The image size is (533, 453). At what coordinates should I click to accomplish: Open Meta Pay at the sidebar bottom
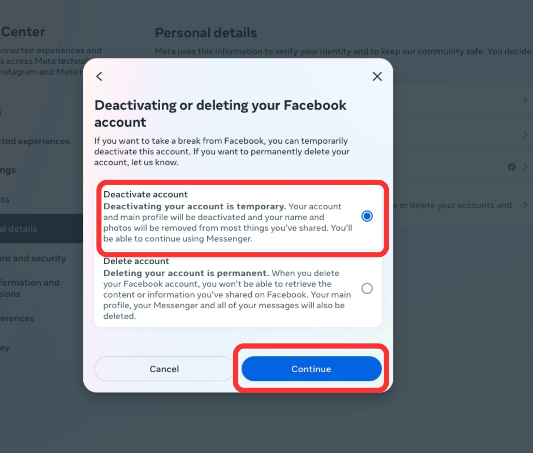(5, 348)
